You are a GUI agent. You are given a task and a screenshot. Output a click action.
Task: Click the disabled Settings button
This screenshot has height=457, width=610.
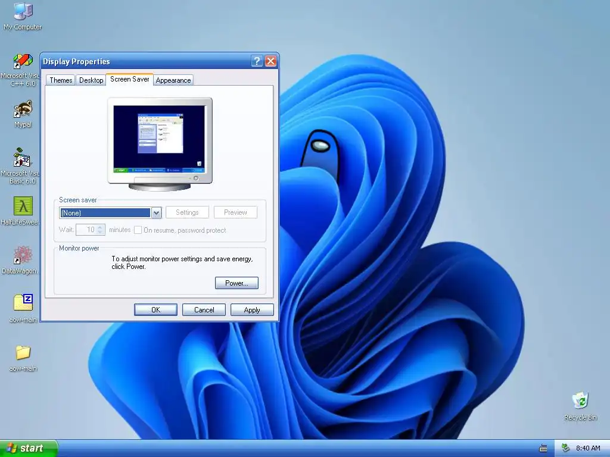pyautogui.click(x=187, y=212)
